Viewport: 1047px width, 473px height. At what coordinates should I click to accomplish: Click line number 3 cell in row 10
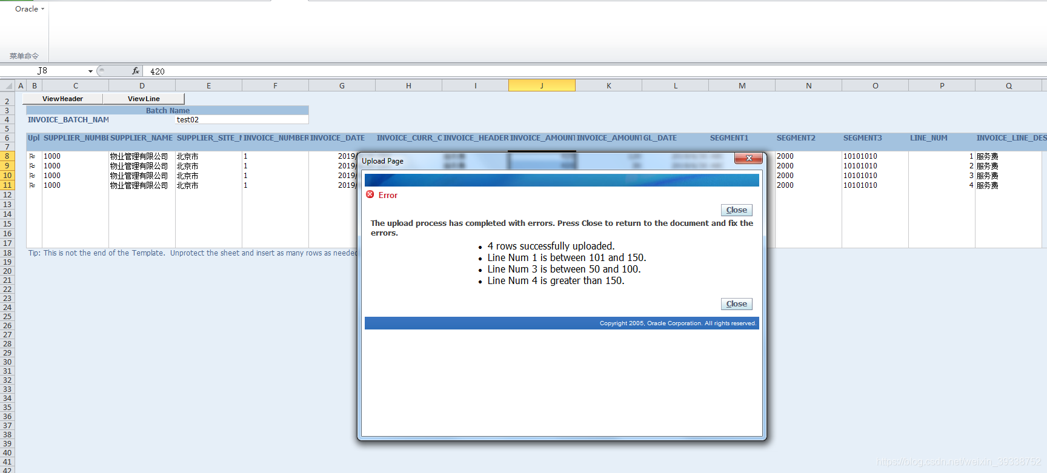click(942, 176)
